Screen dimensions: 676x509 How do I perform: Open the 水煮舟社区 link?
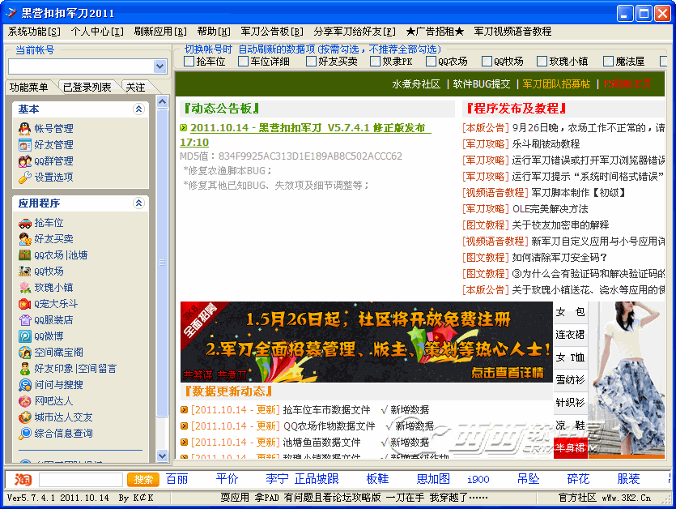click(416, 84)
